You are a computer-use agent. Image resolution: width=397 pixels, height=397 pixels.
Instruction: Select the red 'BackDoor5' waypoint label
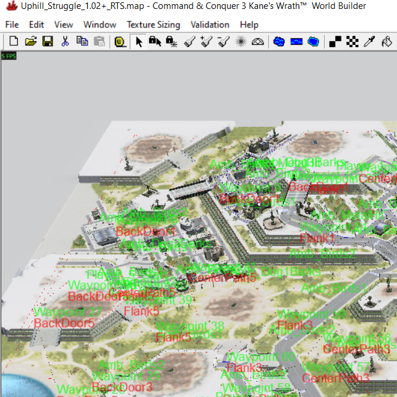(x=64, y=323)
